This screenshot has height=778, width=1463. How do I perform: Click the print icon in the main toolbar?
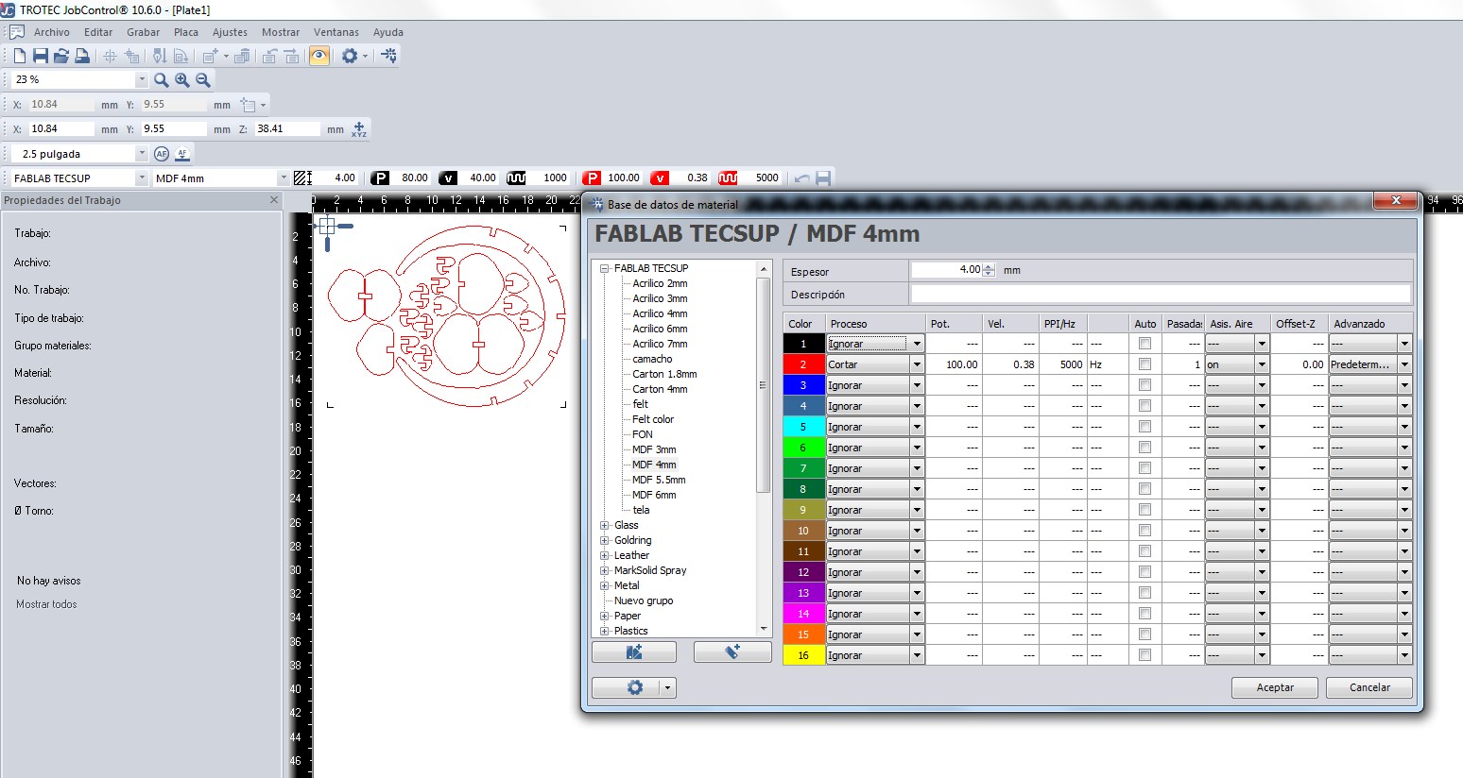pos(82,57)
